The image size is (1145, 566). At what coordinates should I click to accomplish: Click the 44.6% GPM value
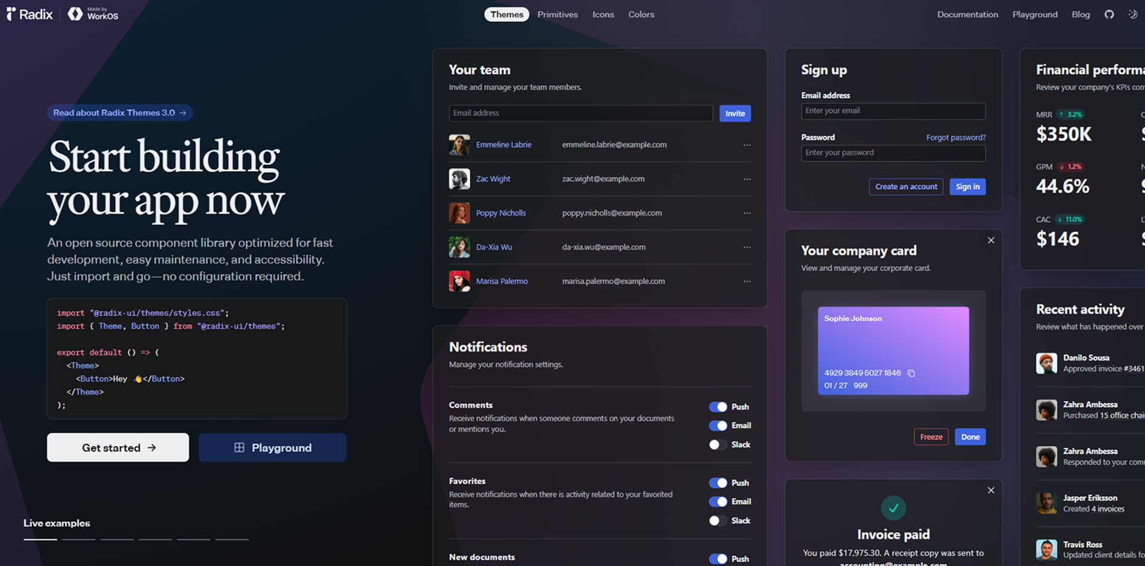(1062, 186)
